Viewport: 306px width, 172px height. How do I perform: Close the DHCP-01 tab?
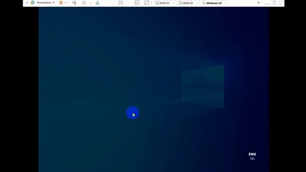pos(174,3)
